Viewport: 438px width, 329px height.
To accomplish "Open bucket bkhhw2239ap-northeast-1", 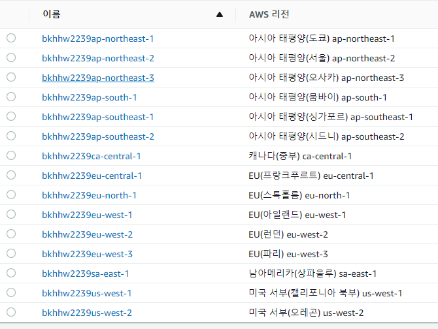I will coord(98,39).
